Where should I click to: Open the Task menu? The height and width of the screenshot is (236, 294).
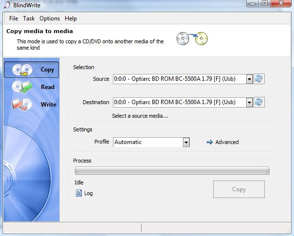tap(29, 18)
